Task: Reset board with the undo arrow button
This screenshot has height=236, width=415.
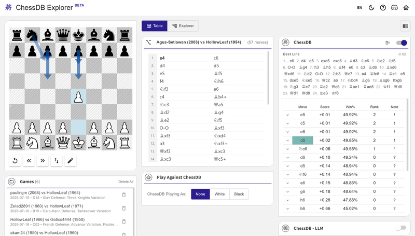Action: [15, 161]
